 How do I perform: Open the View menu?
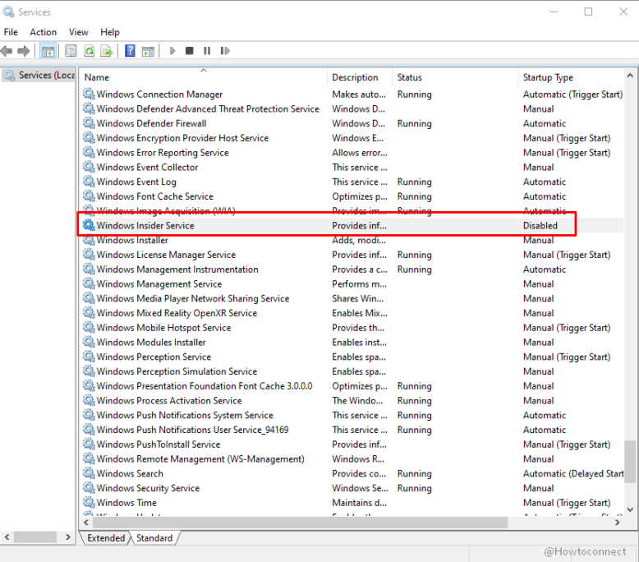pyautogui.click(x=78, y=32)
